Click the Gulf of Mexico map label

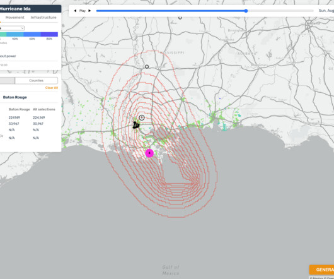tap(171, 270)
